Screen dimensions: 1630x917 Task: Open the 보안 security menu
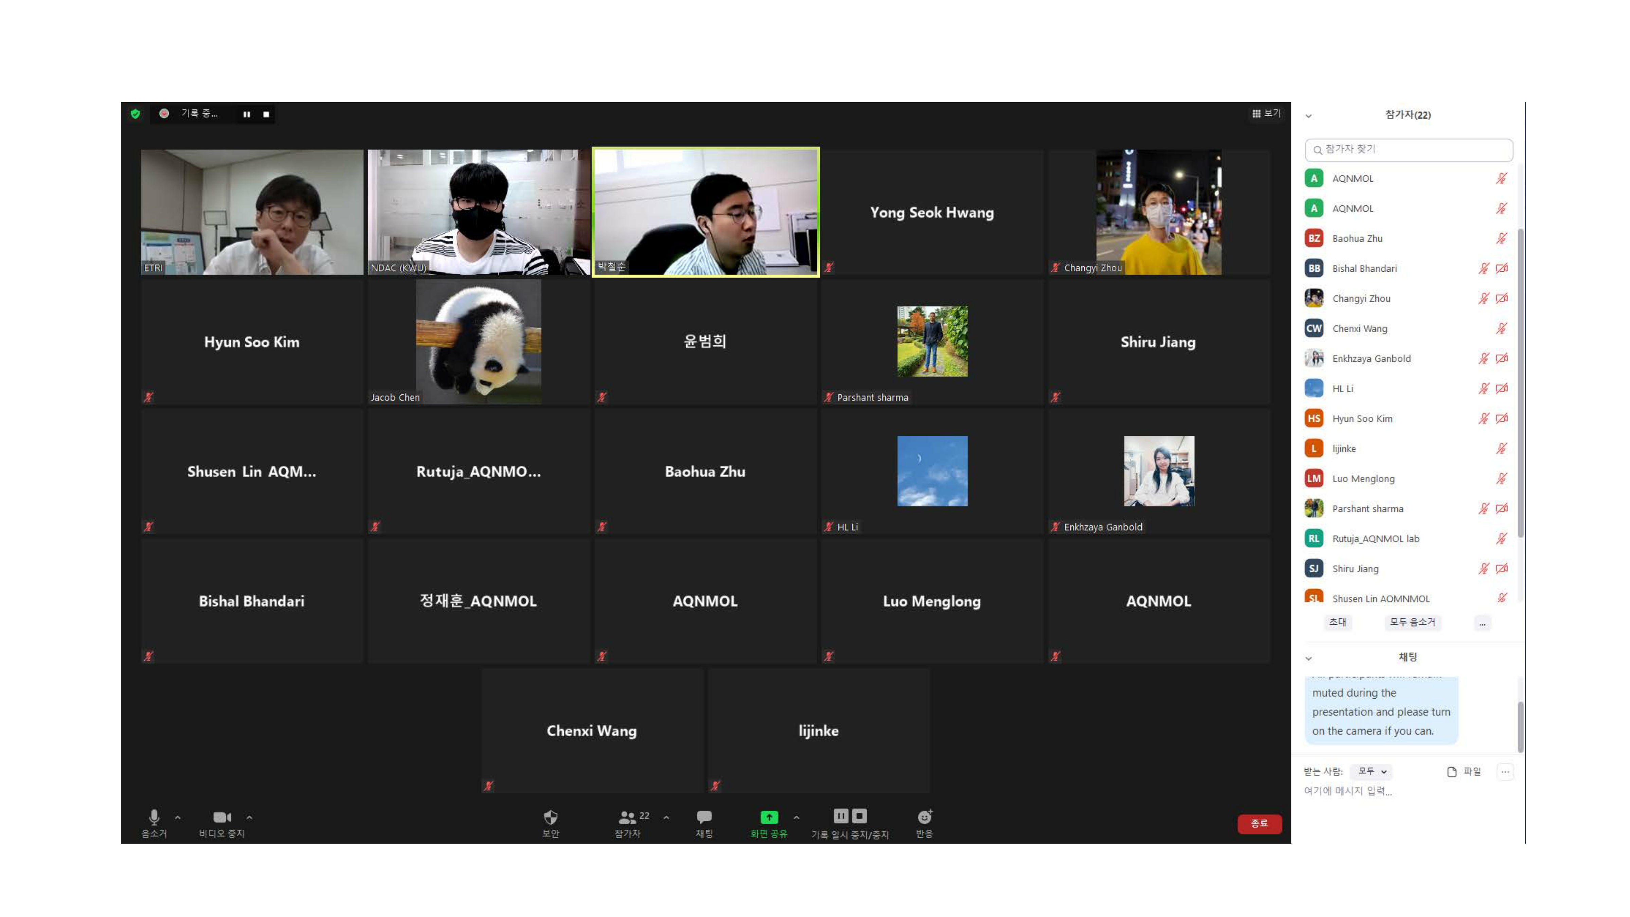[550, 823]
